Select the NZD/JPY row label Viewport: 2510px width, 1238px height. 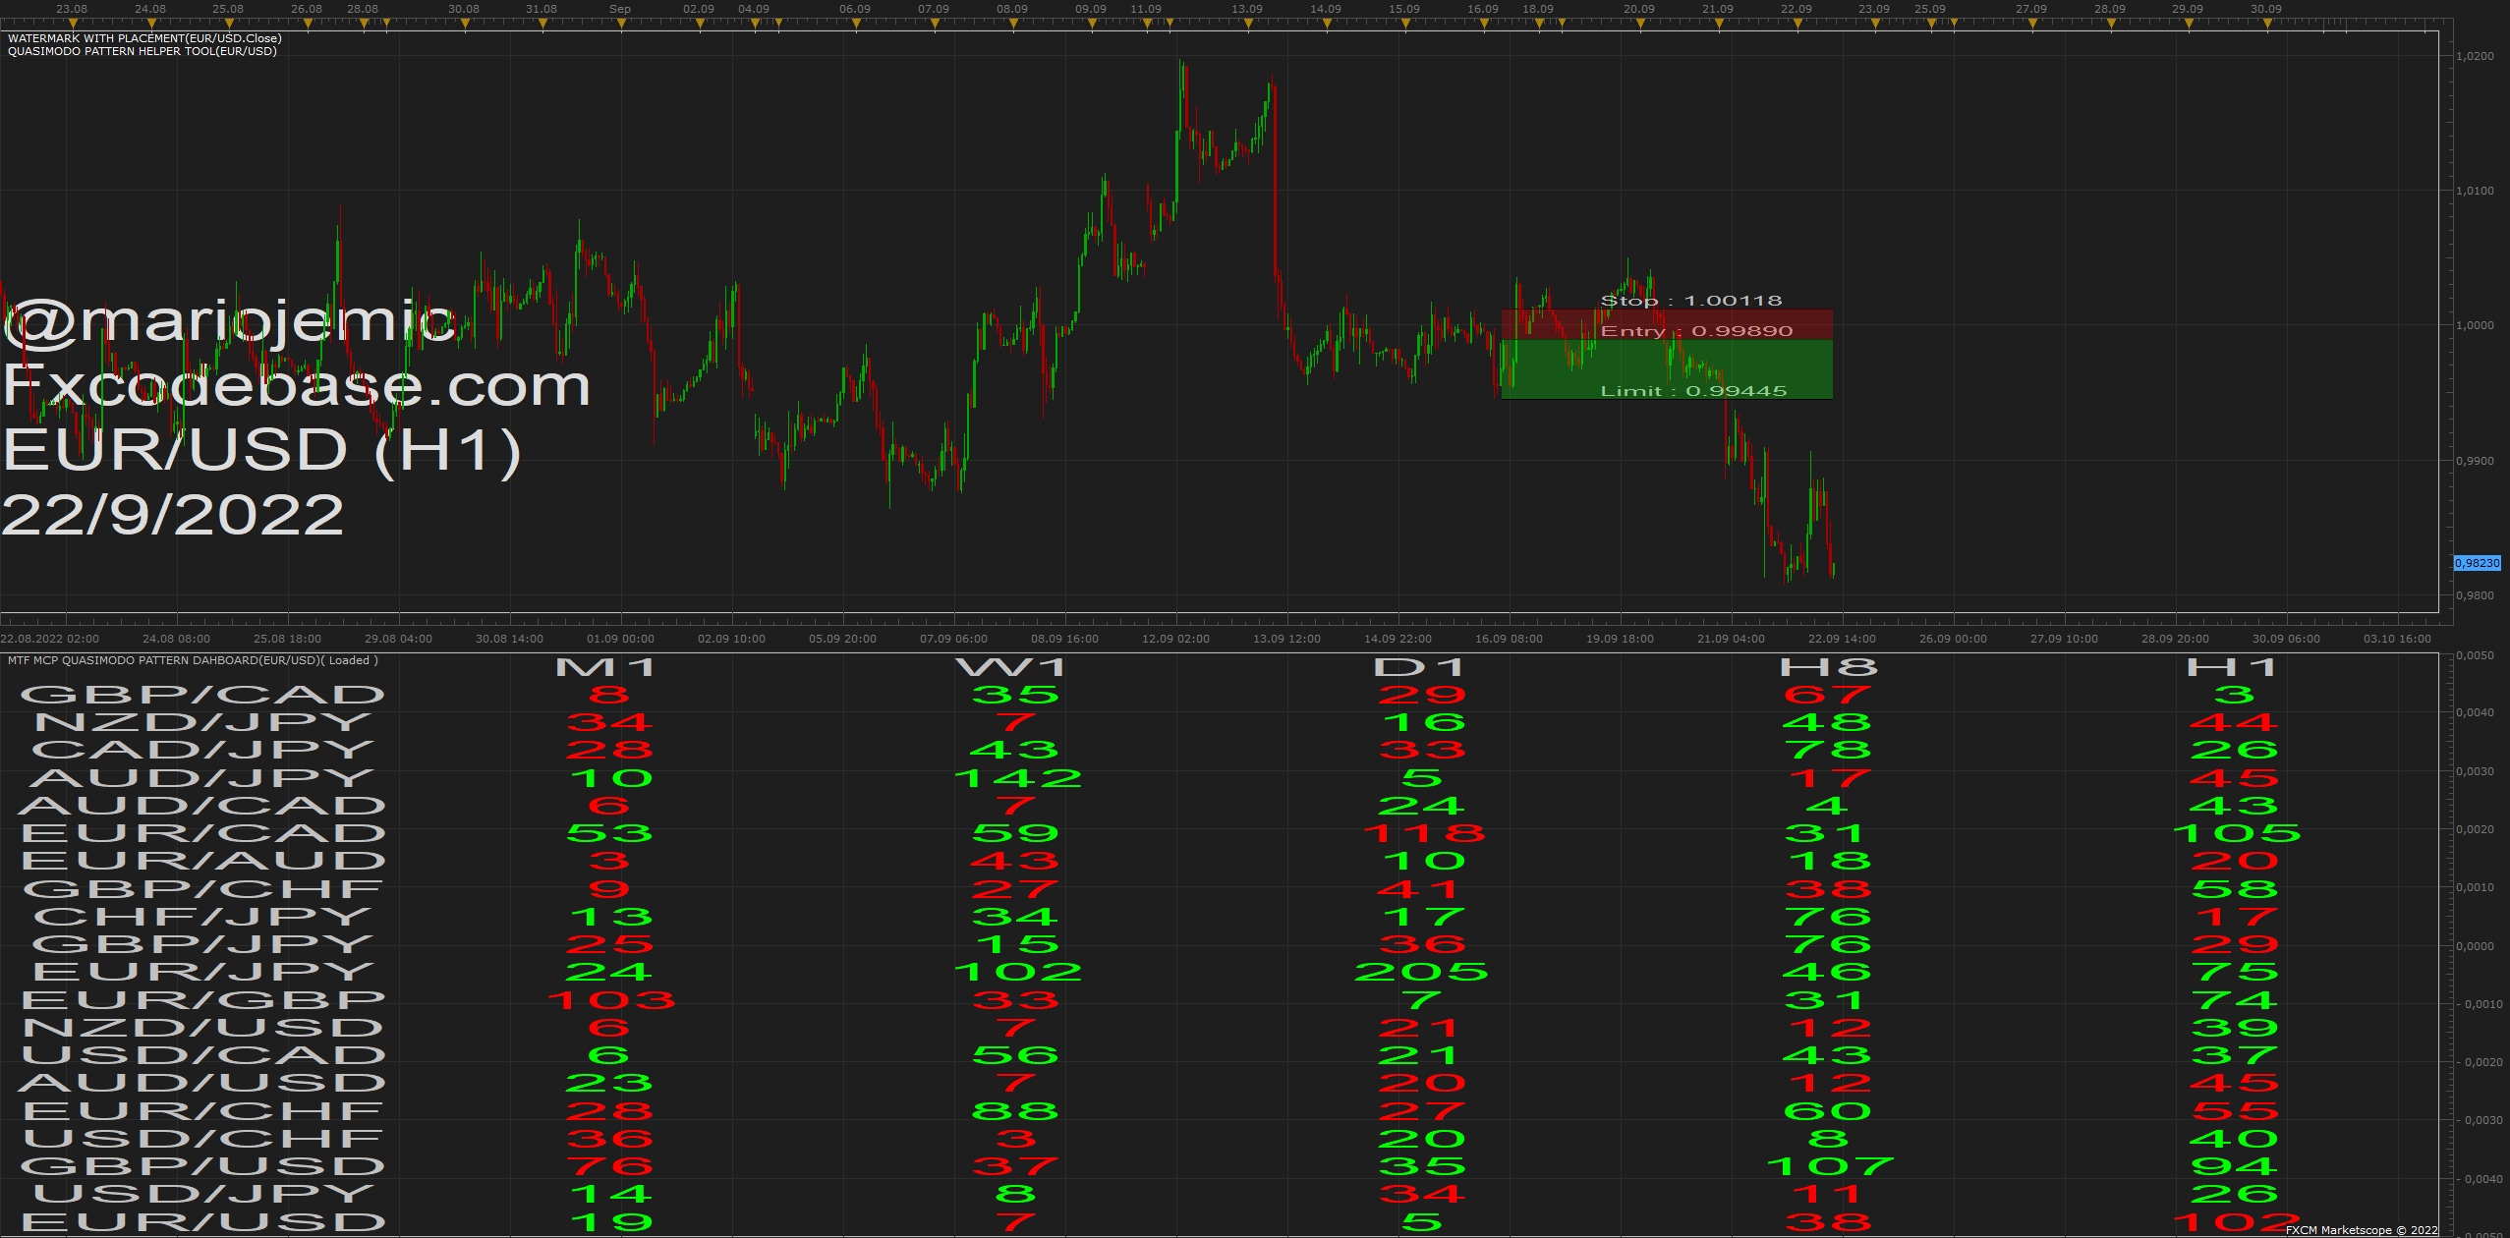202,722
